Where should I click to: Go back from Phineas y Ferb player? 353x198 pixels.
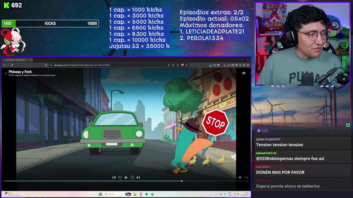6,73
